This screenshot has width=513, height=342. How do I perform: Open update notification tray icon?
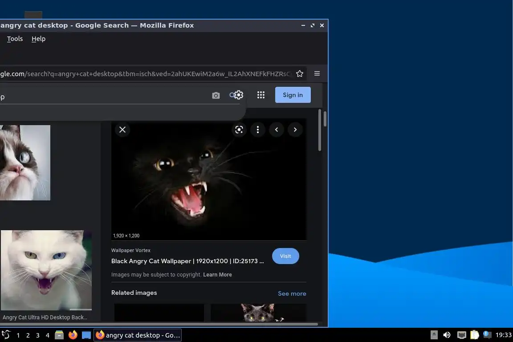pyautogui.click(x=487, y=334)
